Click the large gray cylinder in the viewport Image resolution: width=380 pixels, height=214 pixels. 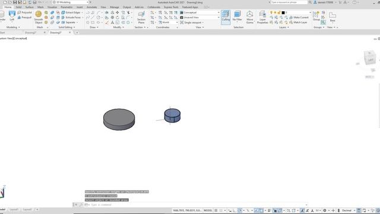pyautogui.click(x=119, y=119)
